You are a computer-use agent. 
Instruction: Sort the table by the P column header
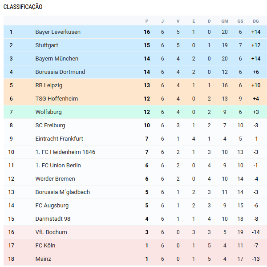point(147,21)
